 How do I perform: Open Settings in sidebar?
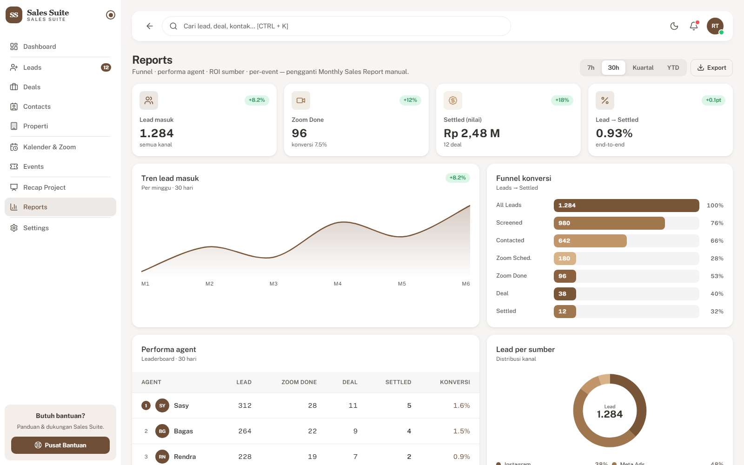pyautogui.click(x=60, y=228)
